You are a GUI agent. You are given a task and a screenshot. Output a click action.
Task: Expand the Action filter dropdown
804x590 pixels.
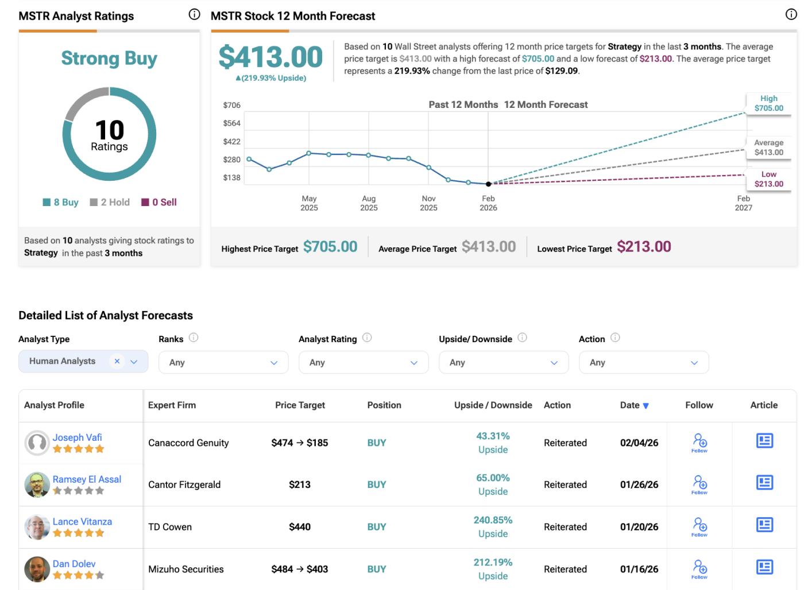tap(644, 363)
